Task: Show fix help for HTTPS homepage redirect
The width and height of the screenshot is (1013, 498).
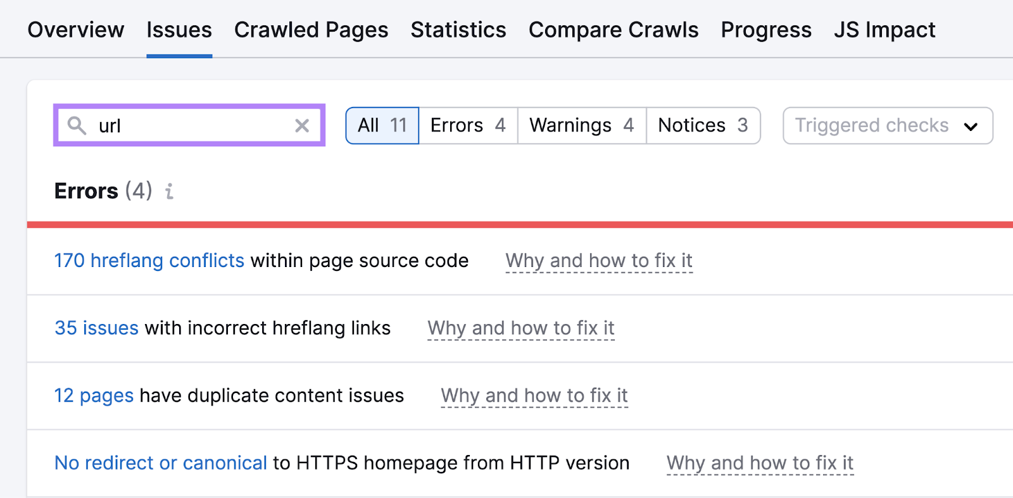Action: click(760, 463)
